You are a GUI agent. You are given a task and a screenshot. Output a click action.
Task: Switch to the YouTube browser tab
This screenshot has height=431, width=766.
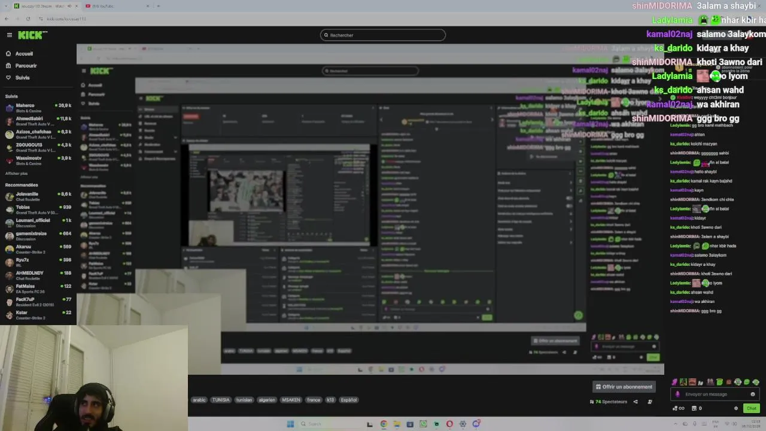117,6
